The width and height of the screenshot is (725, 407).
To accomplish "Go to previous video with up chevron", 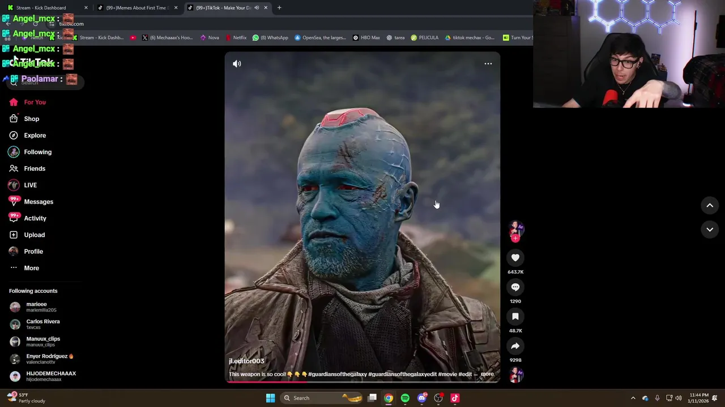I will tap(710, 206).
